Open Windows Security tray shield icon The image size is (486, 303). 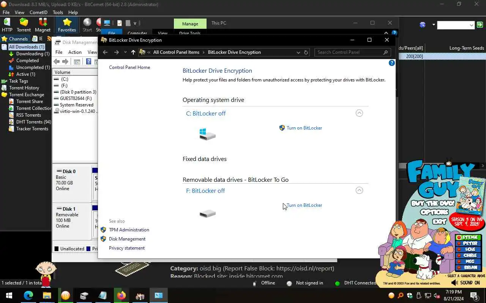coord(410,295)
